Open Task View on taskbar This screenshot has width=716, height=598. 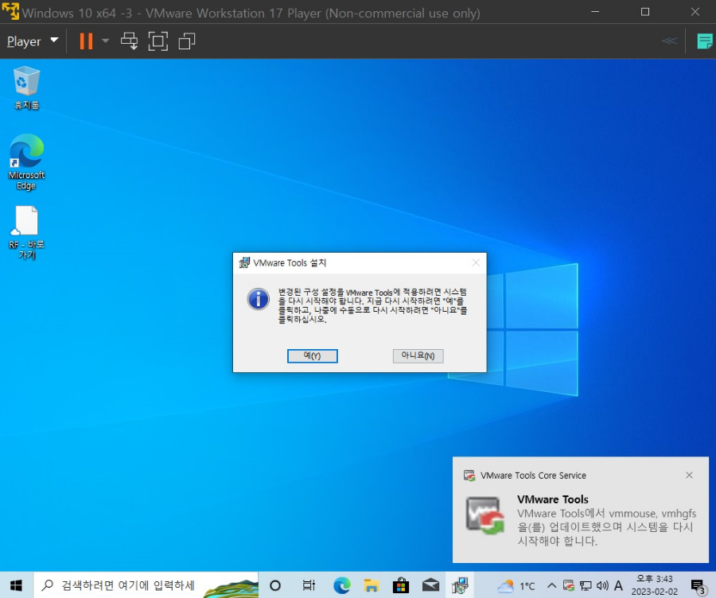(x=309, y=585)
